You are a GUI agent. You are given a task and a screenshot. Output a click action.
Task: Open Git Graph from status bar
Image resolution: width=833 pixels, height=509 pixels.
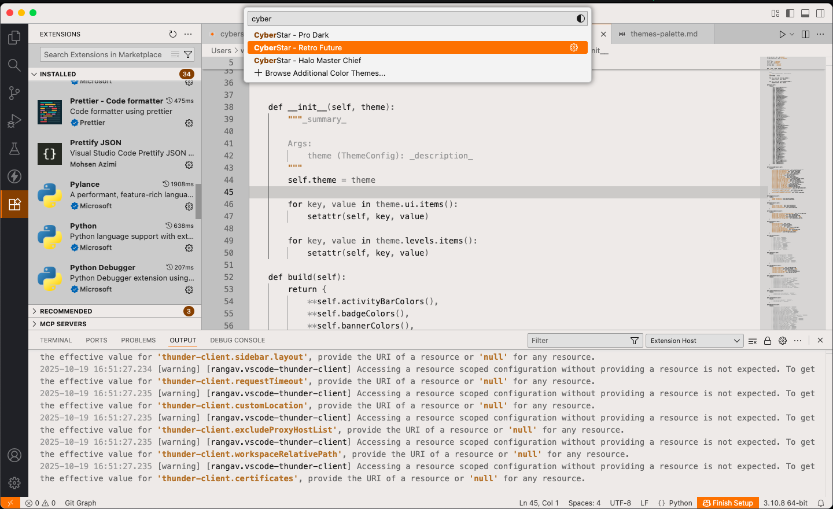point(80,503)
